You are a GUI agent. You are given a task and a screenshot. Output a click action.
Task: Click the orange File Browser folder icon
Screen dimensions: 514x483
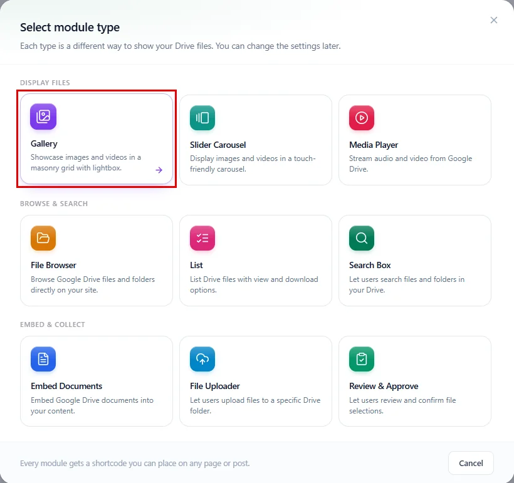43,238
